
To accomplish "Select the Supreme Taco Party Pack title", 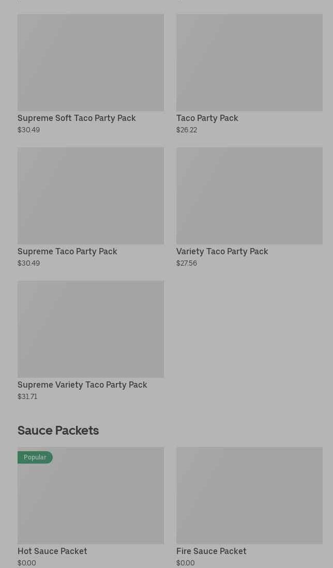I will [67, 252].
